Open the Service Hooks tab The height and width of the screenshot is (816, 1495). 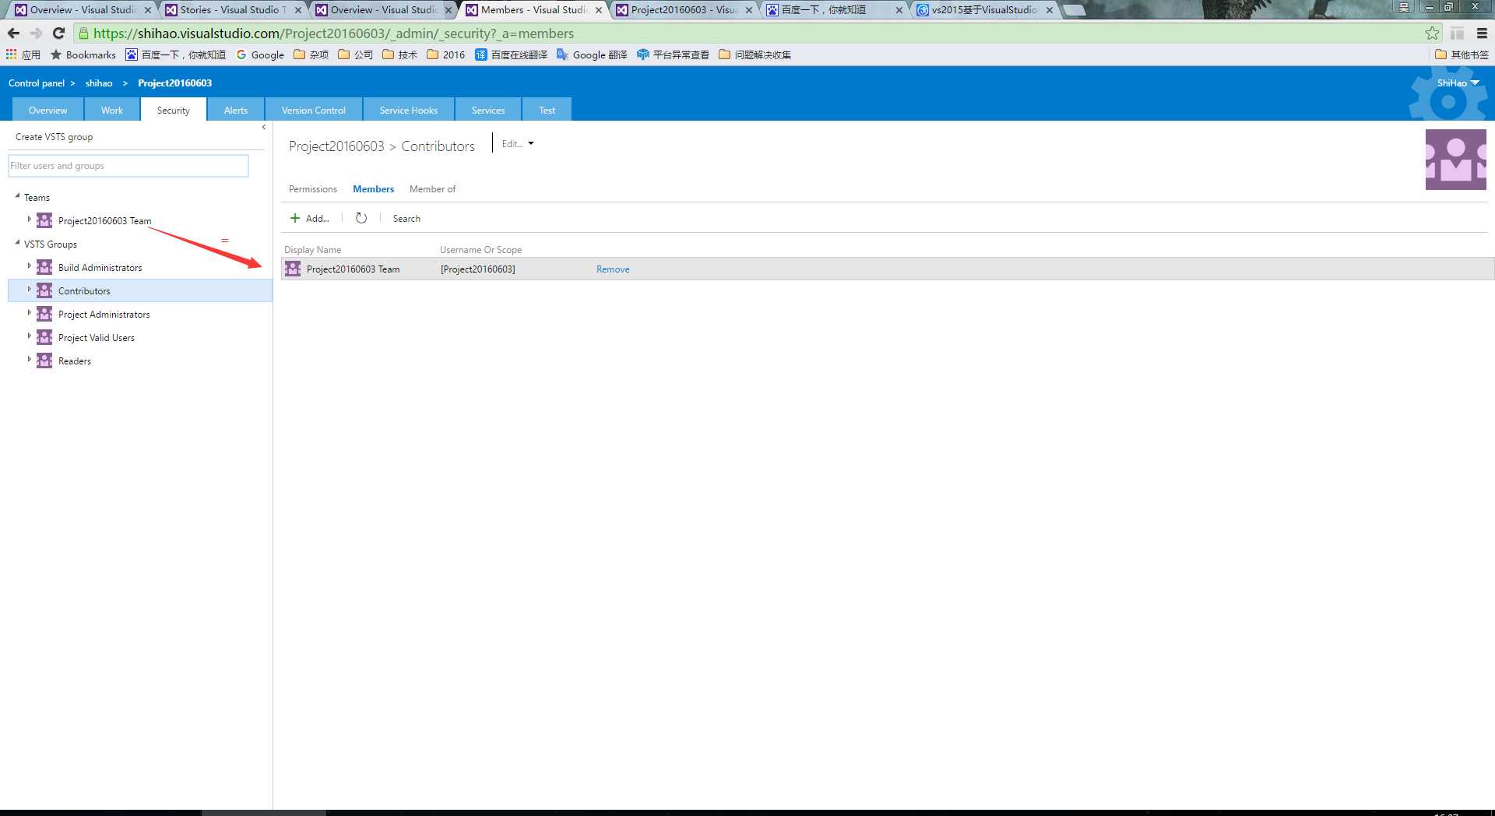[x=409, y=110]
